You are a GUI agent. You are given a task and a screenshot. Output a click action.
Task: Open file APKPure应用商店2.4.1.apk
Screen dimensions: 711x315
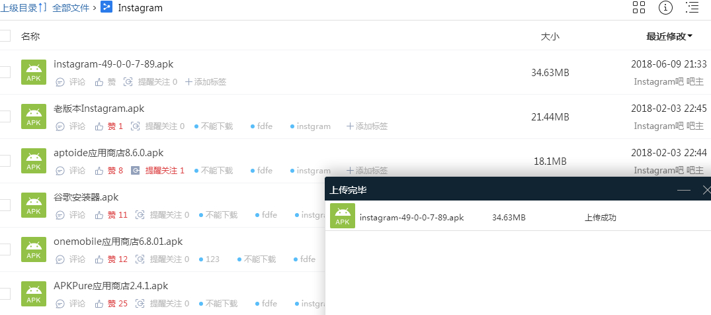pos(111,286)
